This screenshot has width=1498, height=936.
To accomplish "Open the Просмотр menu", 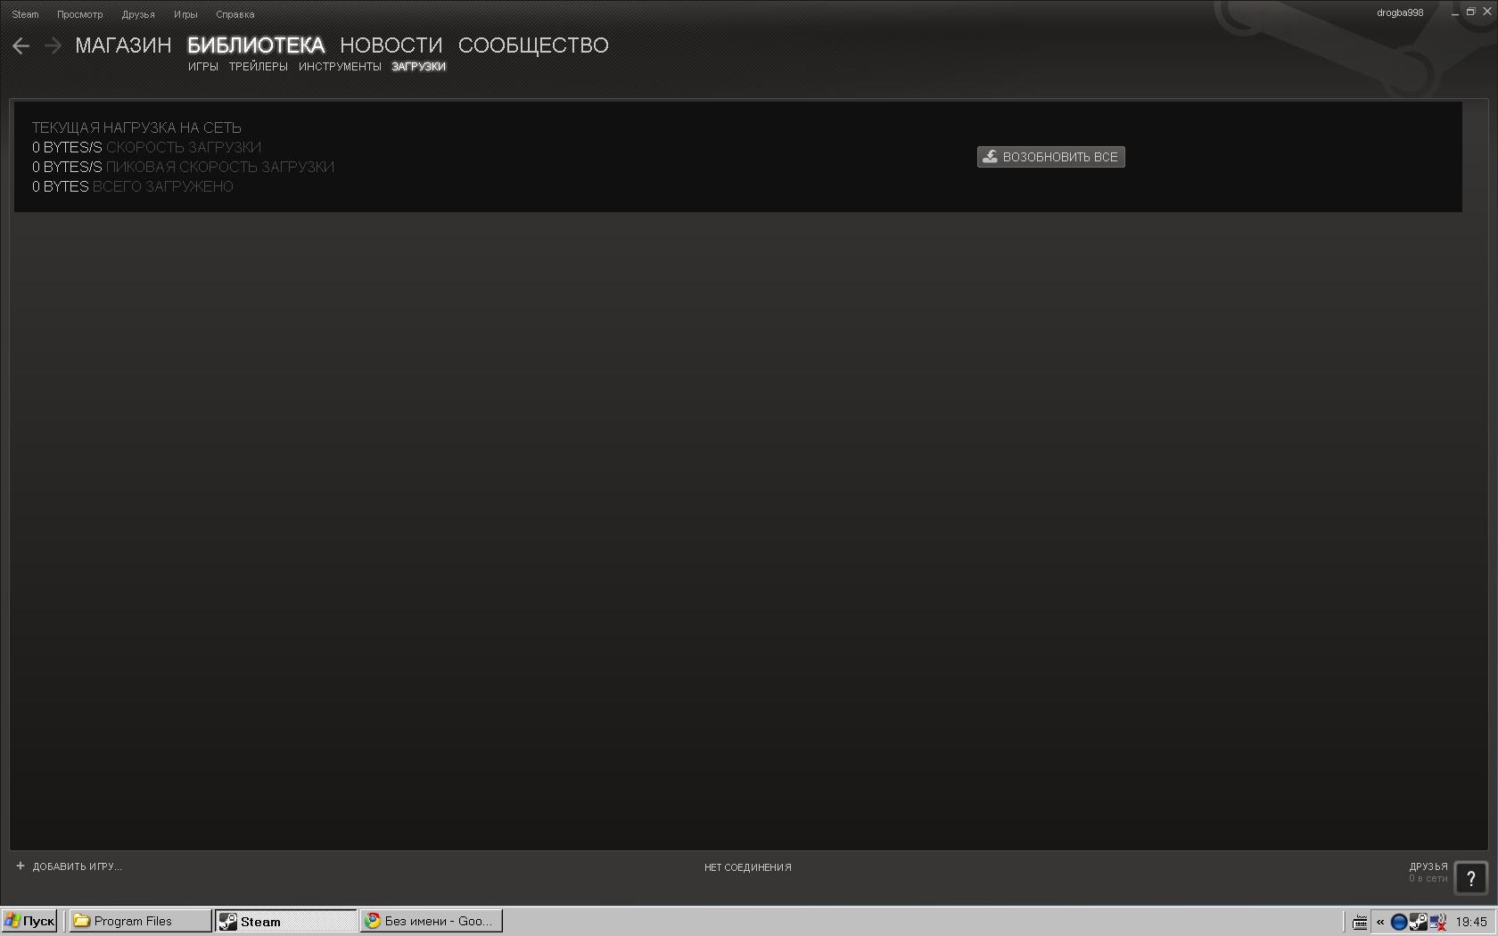I will pos(80,14).
